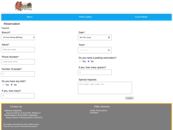Expand the Branch dropdown
173x130 pixels.
[x=18, y=37]
